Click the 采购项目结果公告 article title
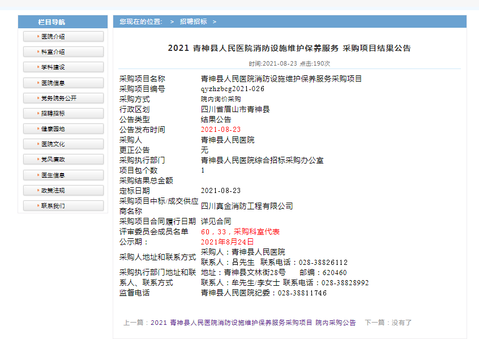The width and height of the screenshot is (479, 339). coord(289,48)
